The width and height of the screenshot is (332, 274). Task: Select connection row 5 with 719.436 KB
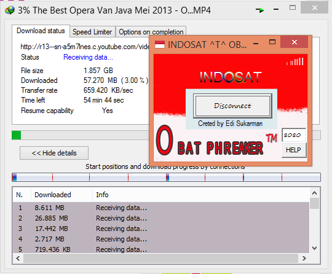[161, 249]
